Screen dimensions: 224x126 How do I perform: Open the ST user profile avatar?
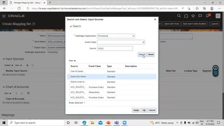(218, 16)
